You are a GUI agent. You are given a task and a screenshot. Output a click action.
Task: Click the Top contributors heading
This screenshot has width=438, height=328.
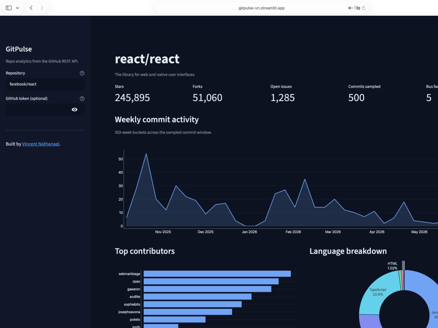tap(145, 251)
